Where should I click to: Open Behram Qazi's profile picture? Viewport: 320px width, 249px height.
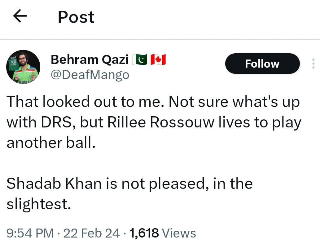pos(23,67)
